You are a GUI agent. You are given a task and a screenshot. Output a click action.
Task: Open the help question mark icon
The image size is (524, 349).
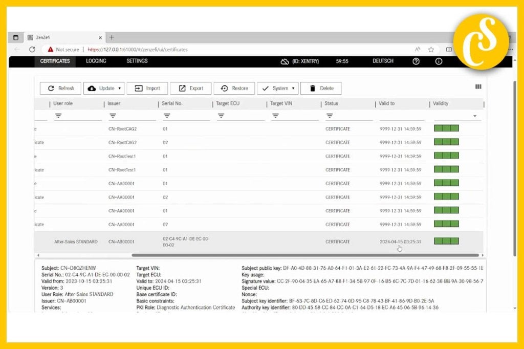pos(416,61)
